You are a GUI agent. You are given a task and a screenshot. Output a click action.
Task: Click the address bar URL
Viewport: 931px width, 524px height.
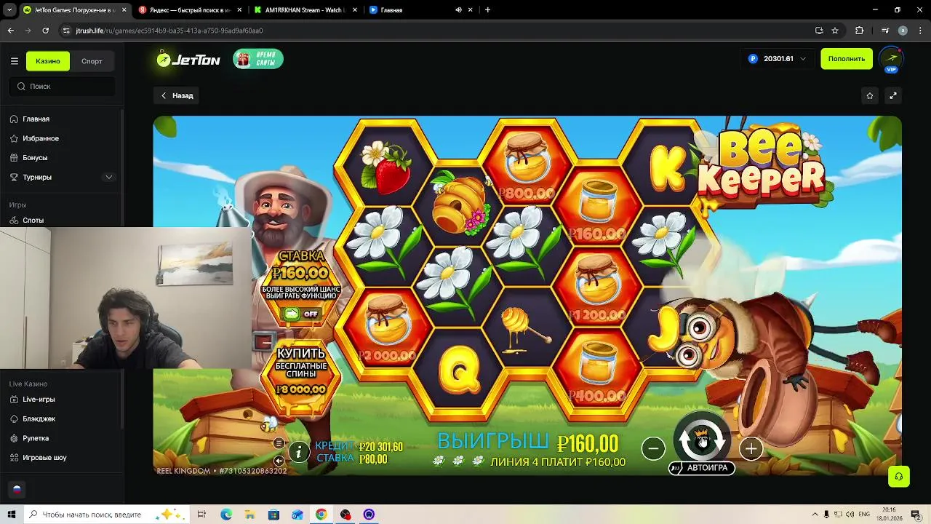[169, 31]
